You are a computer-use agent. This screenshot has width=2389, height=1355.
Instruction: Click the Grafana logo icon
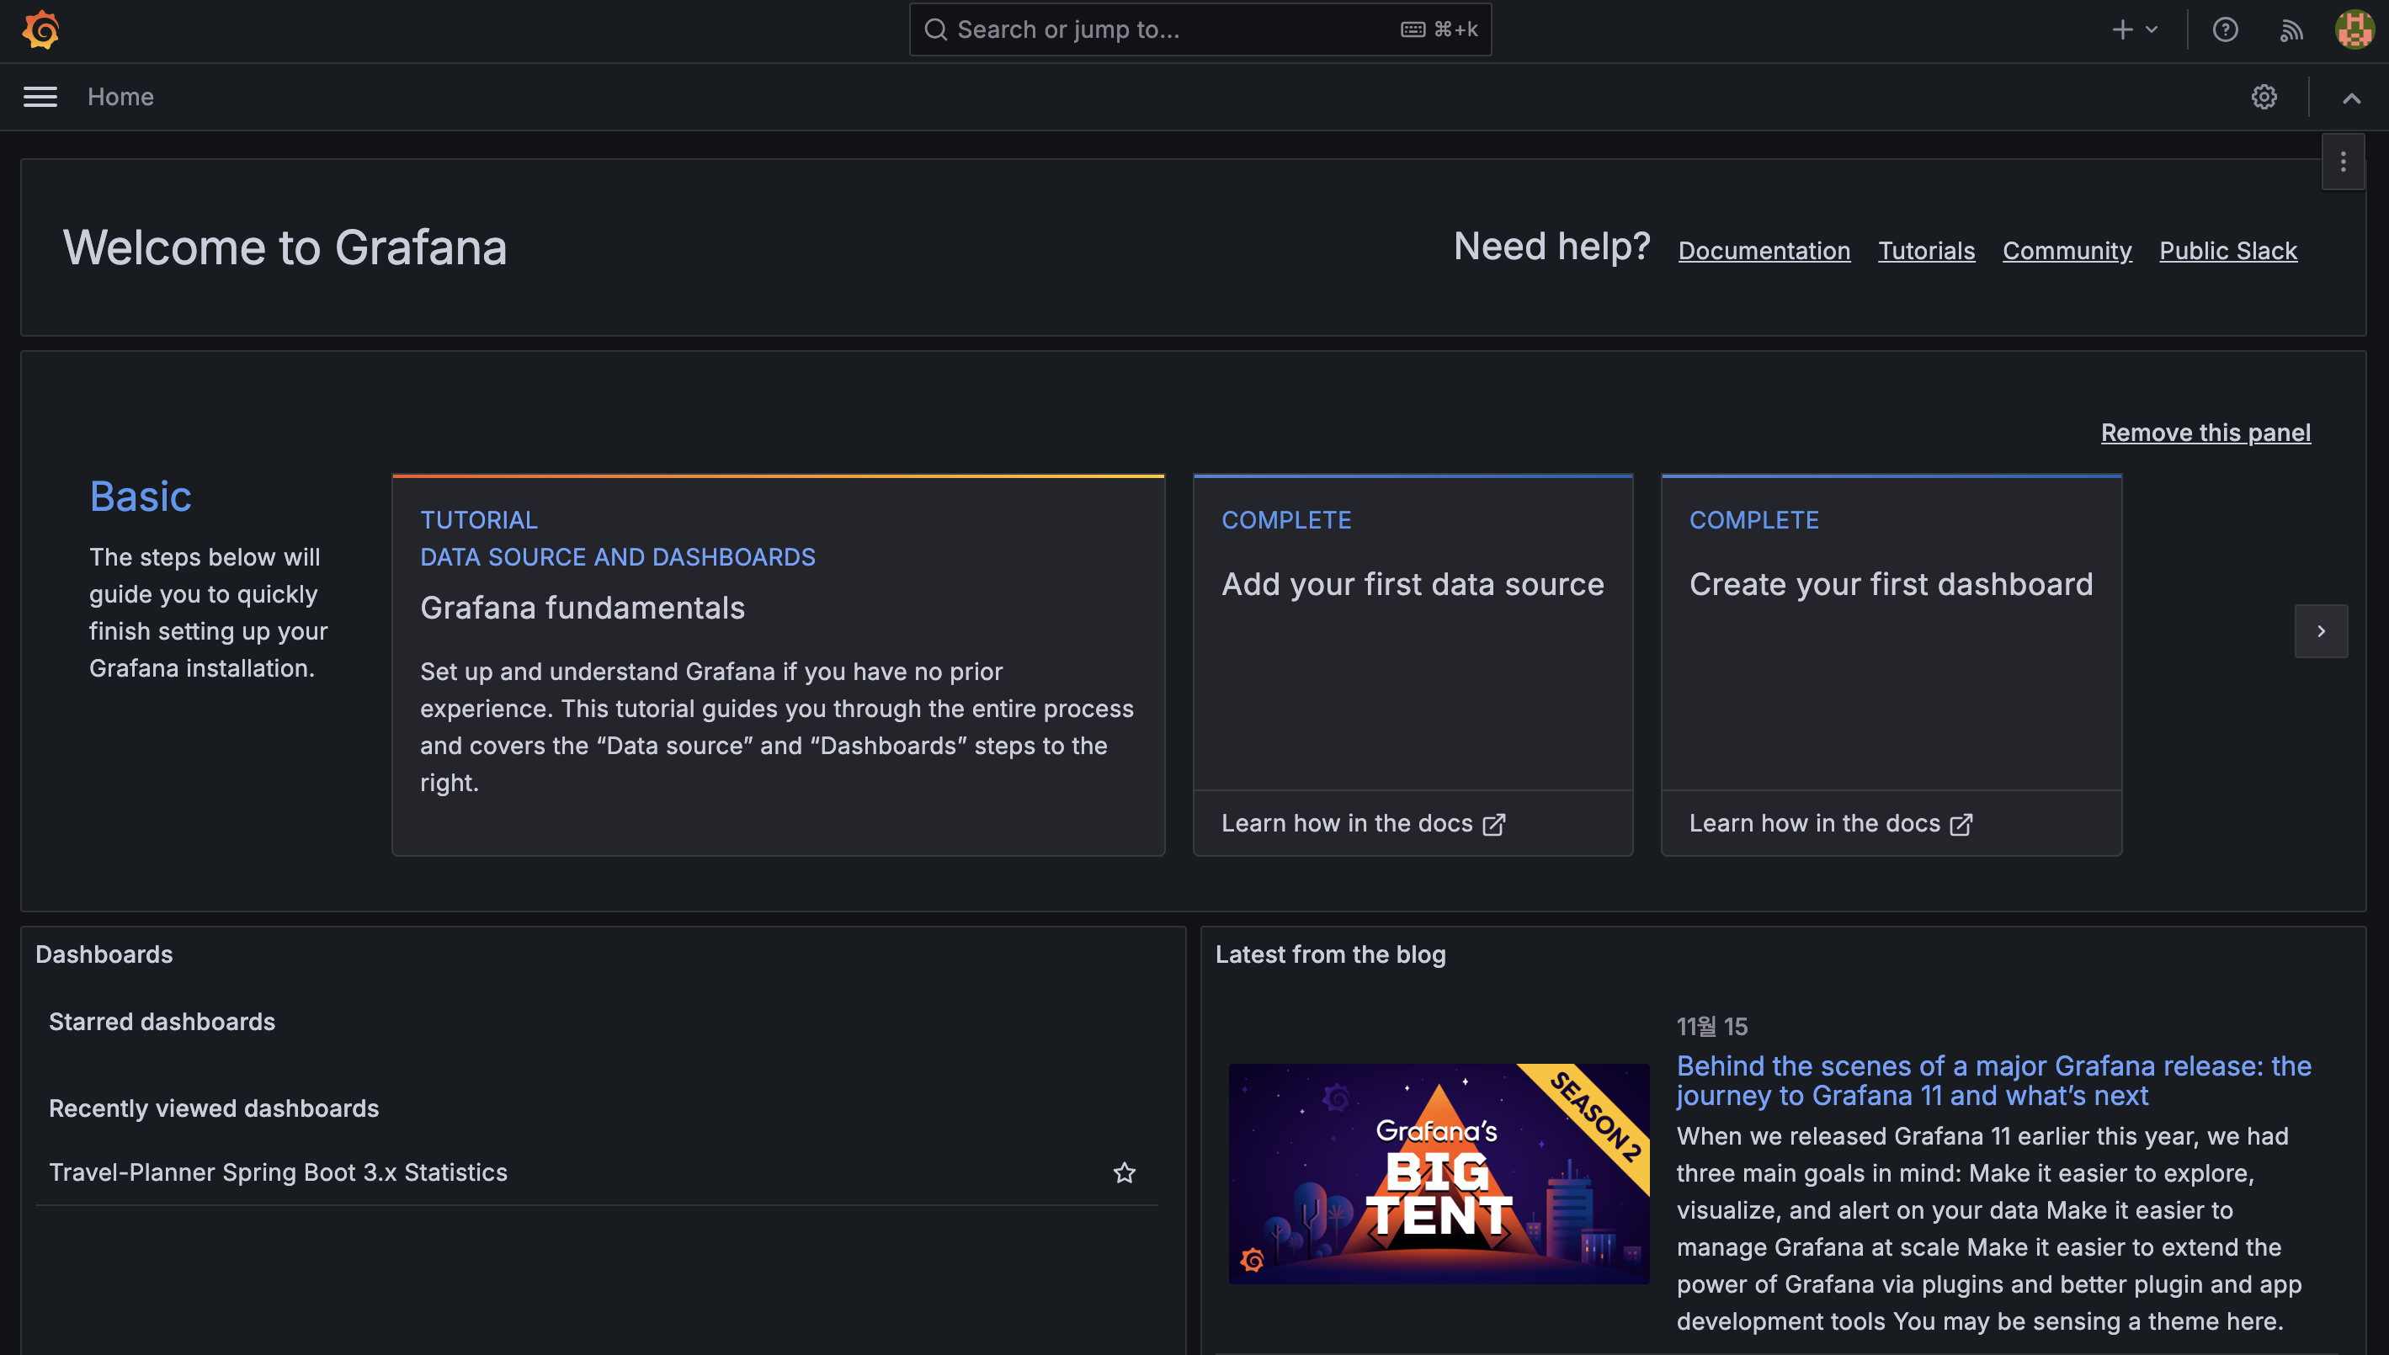coord(41,29)
